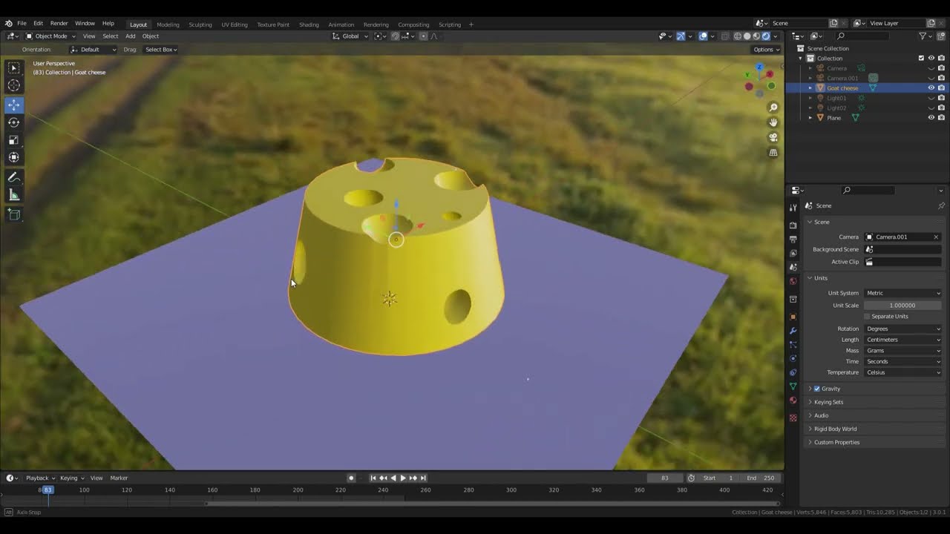The width and height of the screenshot is (950, 534).
Task: Select the Cursor tool in the viewport toolbar
Action: pyautogui.click(x=14, y=85)
